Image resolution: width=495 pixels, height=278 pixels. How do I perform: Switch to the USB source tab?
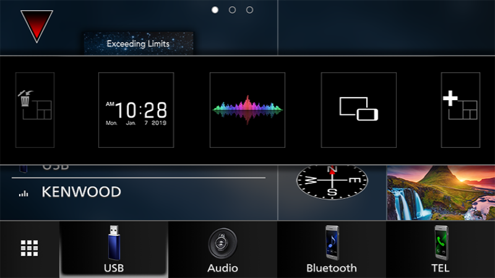coord(114,249)
